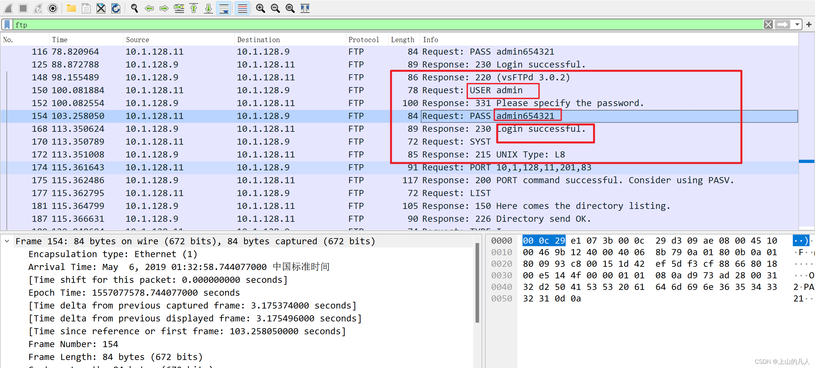Click the packet details vertical scrollbar
The image size is (815, 368).
[477, 283]
